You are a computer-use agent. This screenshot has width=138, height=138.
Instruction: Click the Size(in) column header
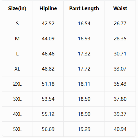(x=17, y=8)
